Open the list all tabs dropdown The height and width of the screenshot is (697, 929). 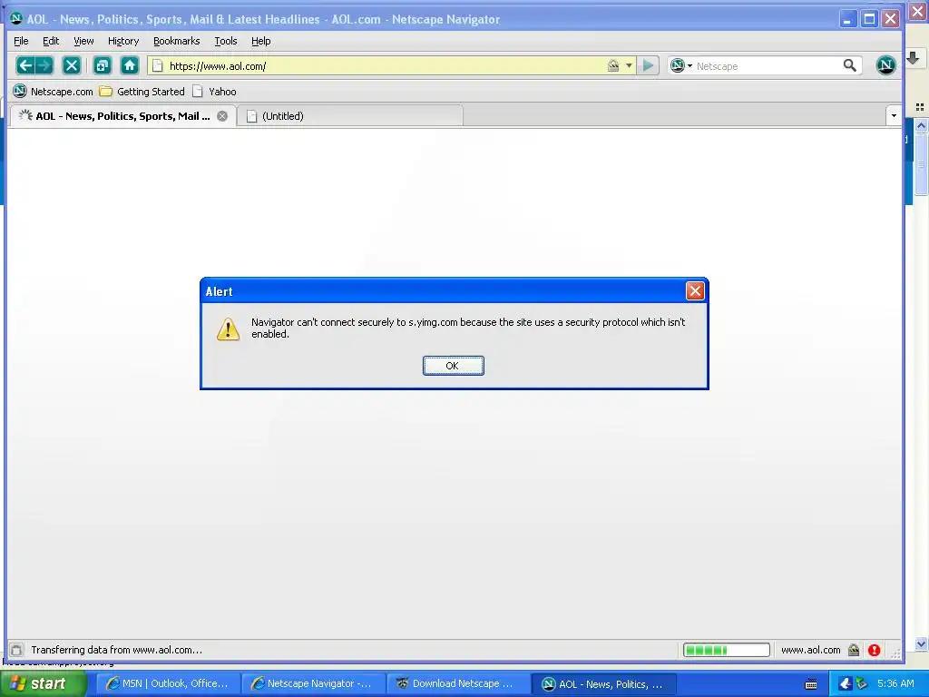coord(894,115)
